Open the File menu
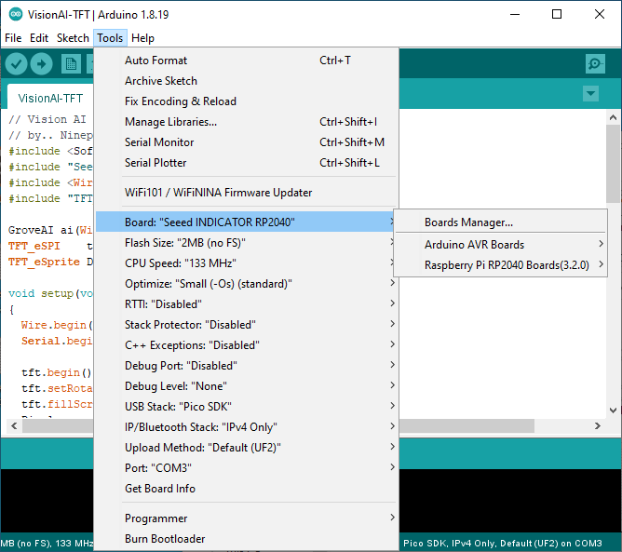This screenshot has width=622, height=552. tap(13, 38)
